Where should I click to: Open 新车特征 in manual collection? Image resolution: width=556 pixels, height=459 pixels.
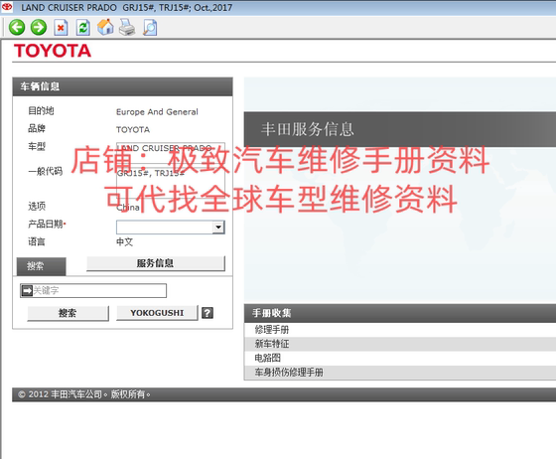[x=272, y=344]
